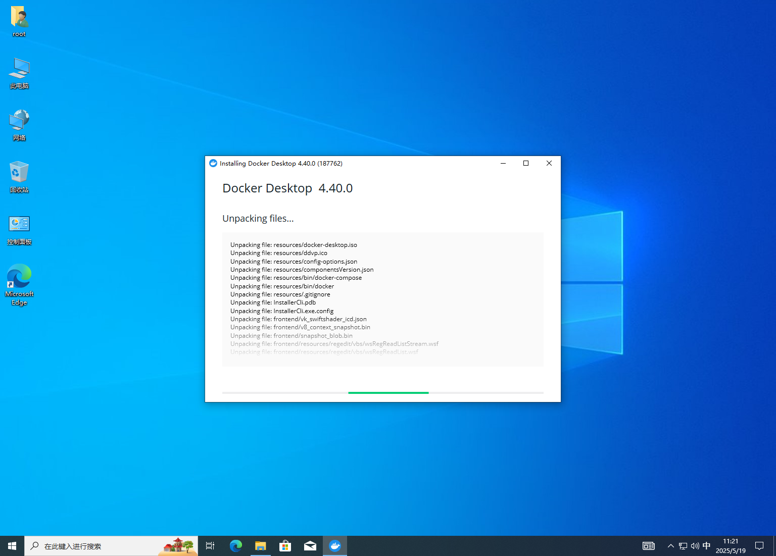Click the Show desktop strip at taskbar edge
Screen dimensions: 776x556
coord(774,546)
